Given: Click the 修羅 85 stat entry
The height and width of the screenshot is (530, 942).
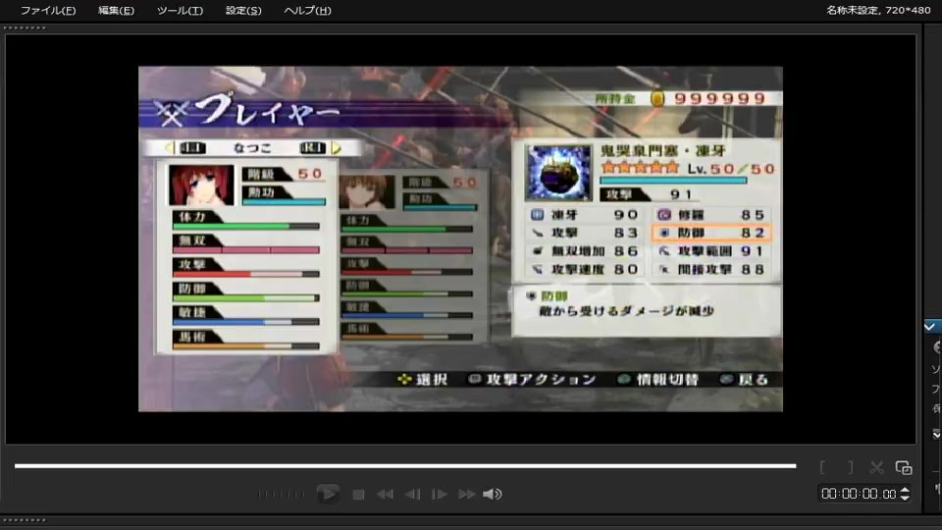Looking at the screenshot, I should [711, 215].
